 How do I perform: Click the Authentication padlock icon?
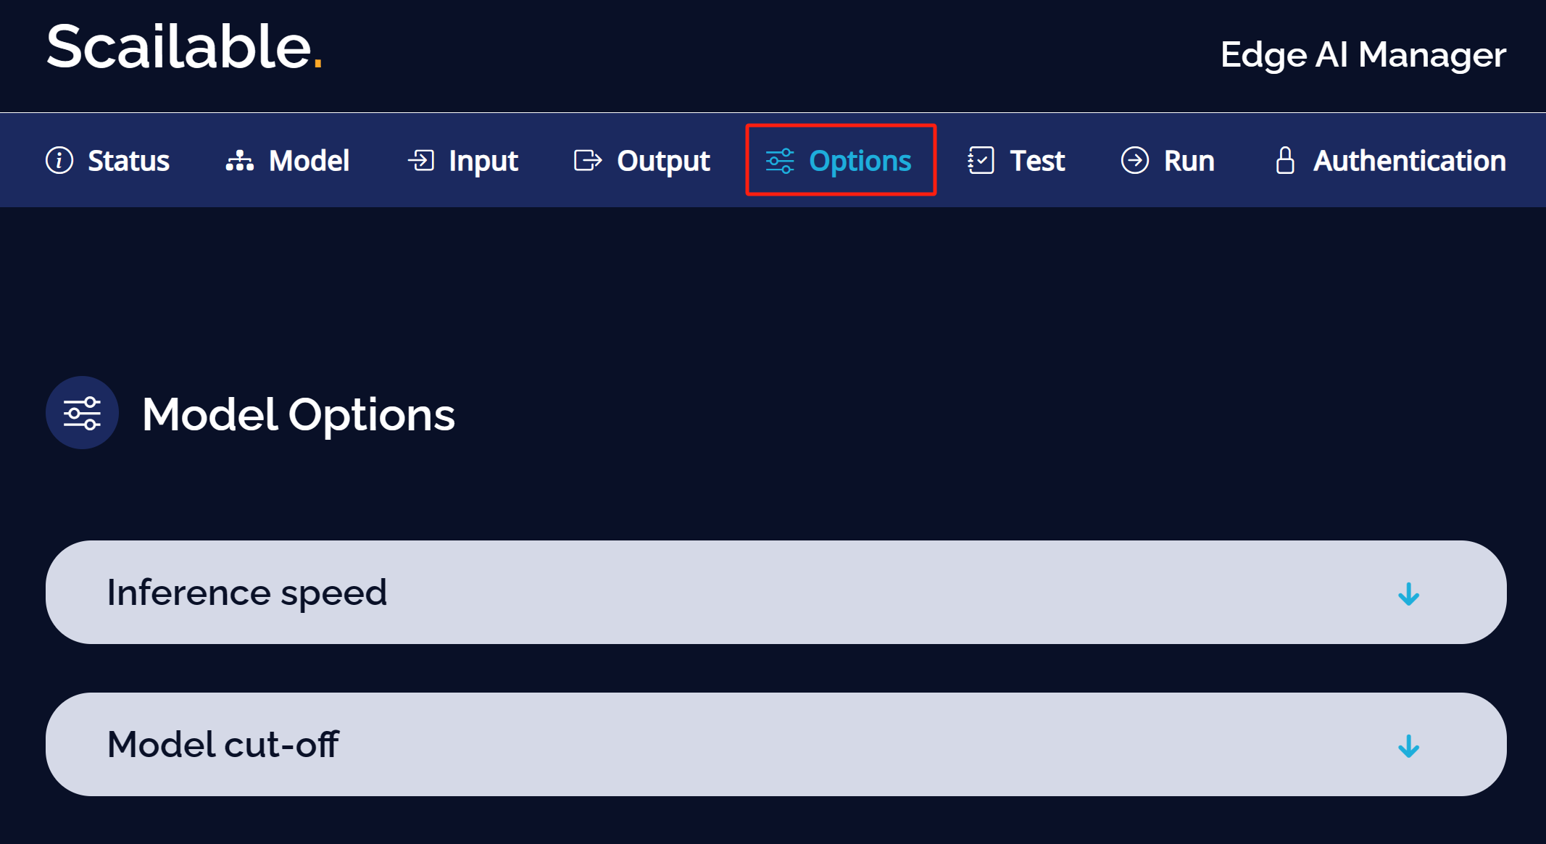coord(1285,160)
